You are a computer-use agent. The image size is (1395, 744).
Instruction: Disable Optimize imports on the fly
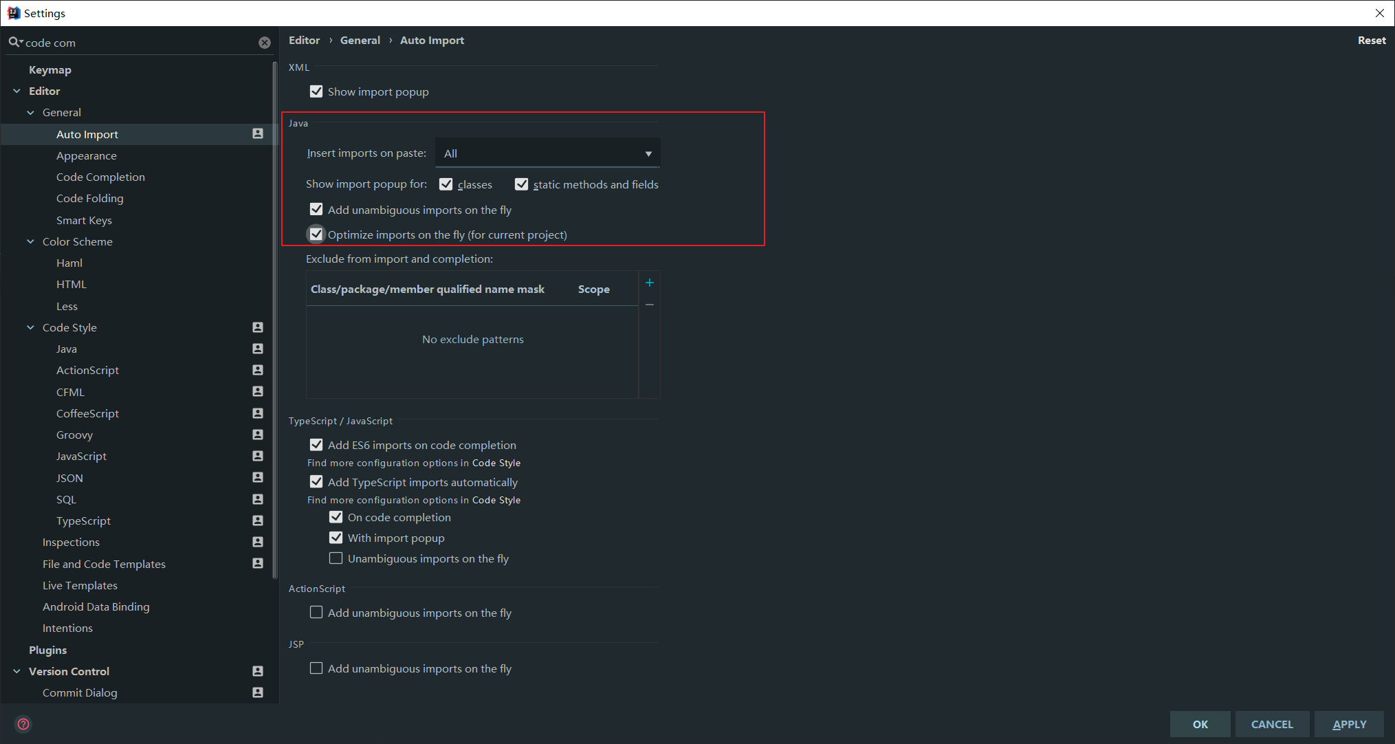click(316, 234)
